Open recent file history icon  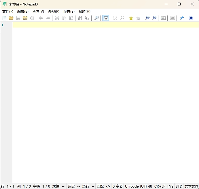(x=32, y=18)
